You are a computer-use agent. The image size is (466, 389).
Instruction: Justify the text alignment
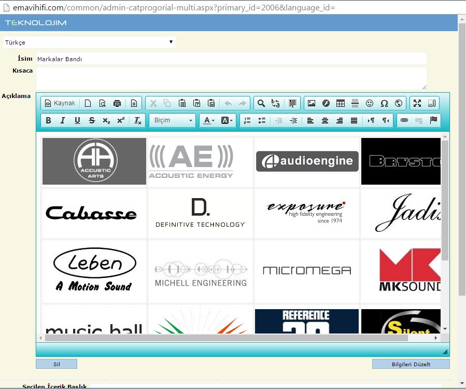(354, 120)
